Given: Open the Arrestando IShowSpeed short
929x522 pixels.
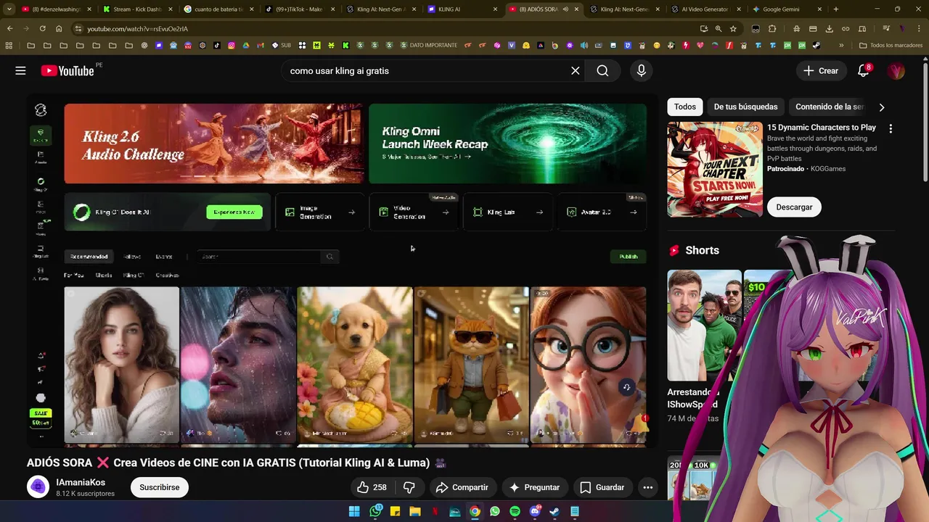Looking at the screenshot, I should 704,326.
